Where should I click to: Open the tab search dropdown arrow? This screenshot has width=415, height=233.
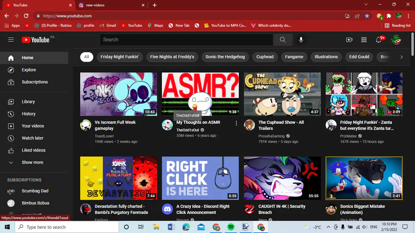tap(366, 5)
